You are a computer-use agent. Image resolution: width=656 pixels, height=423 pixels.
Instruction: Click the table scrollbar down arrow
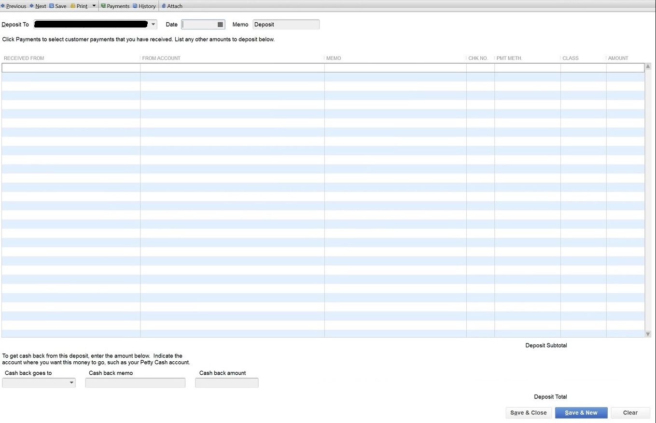[648, 334]
